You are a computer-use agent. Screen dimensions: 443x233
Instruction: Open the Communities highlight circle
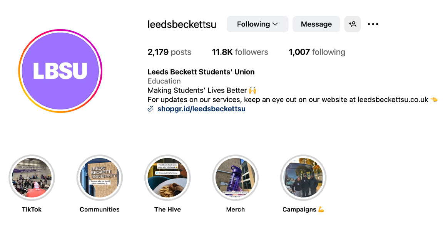[100, 178]
